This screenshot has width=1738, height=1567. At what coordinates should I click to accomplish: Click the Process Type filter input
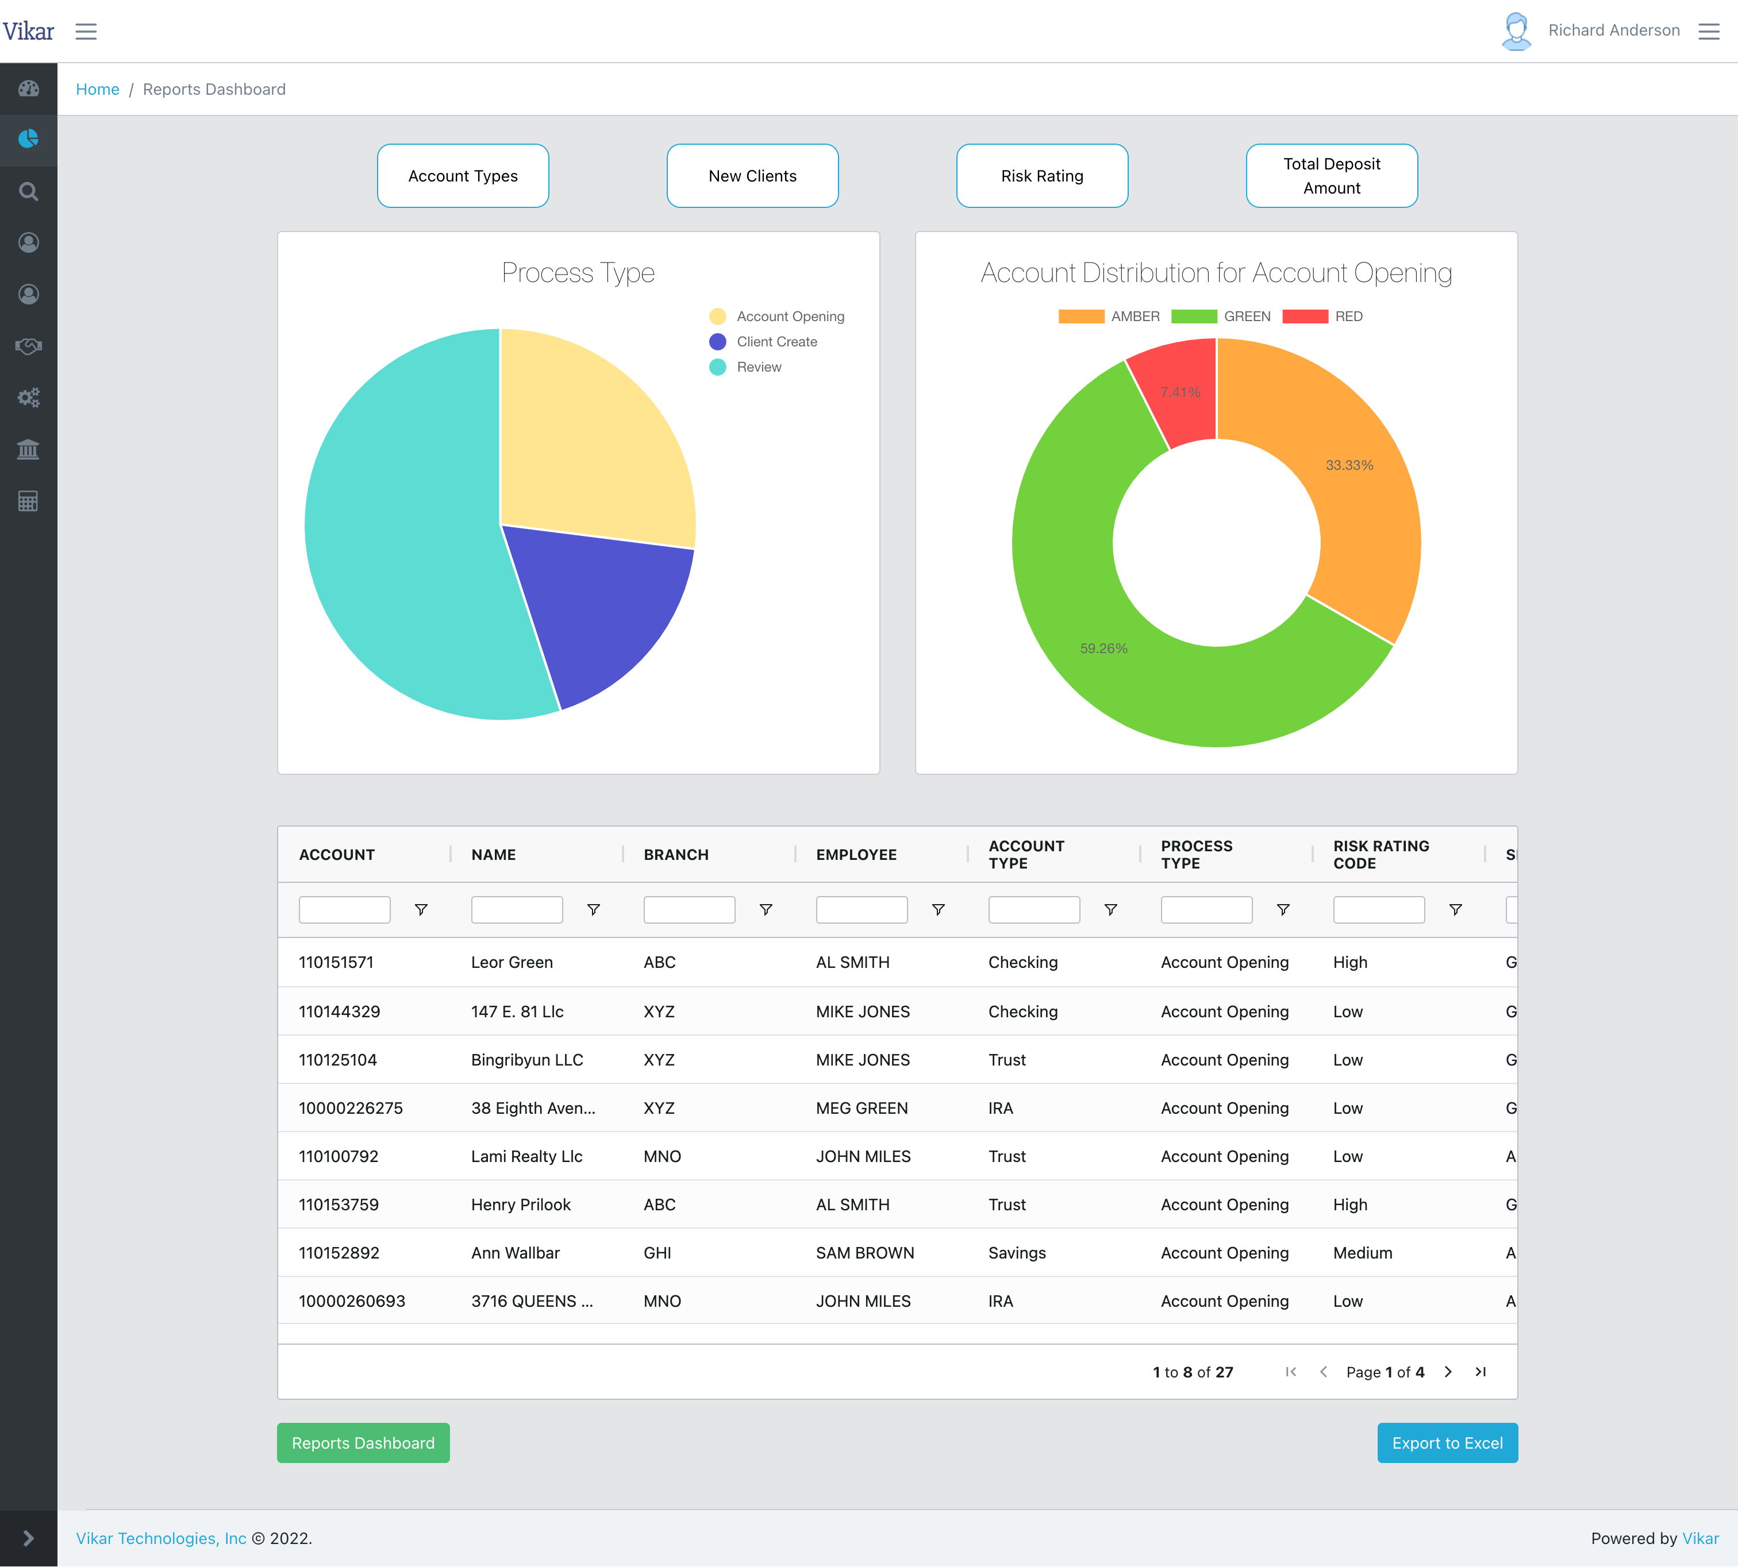1206,910
